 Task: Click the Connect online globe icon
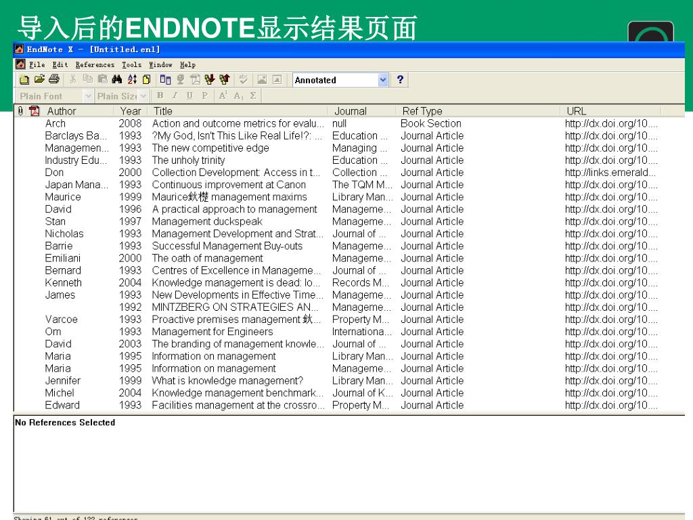pos(180,80)
